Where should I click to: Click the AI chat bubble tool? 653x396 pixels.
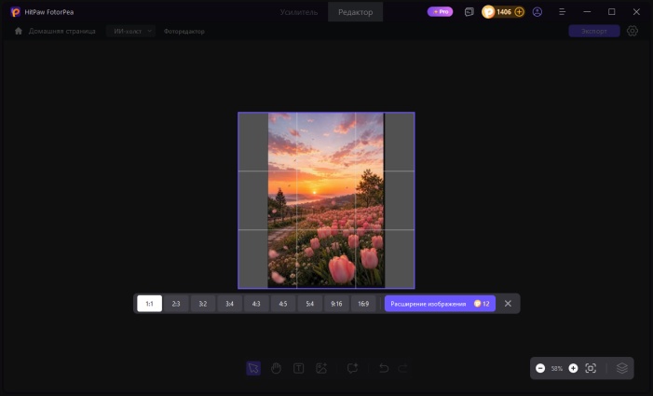click(352, 368)
